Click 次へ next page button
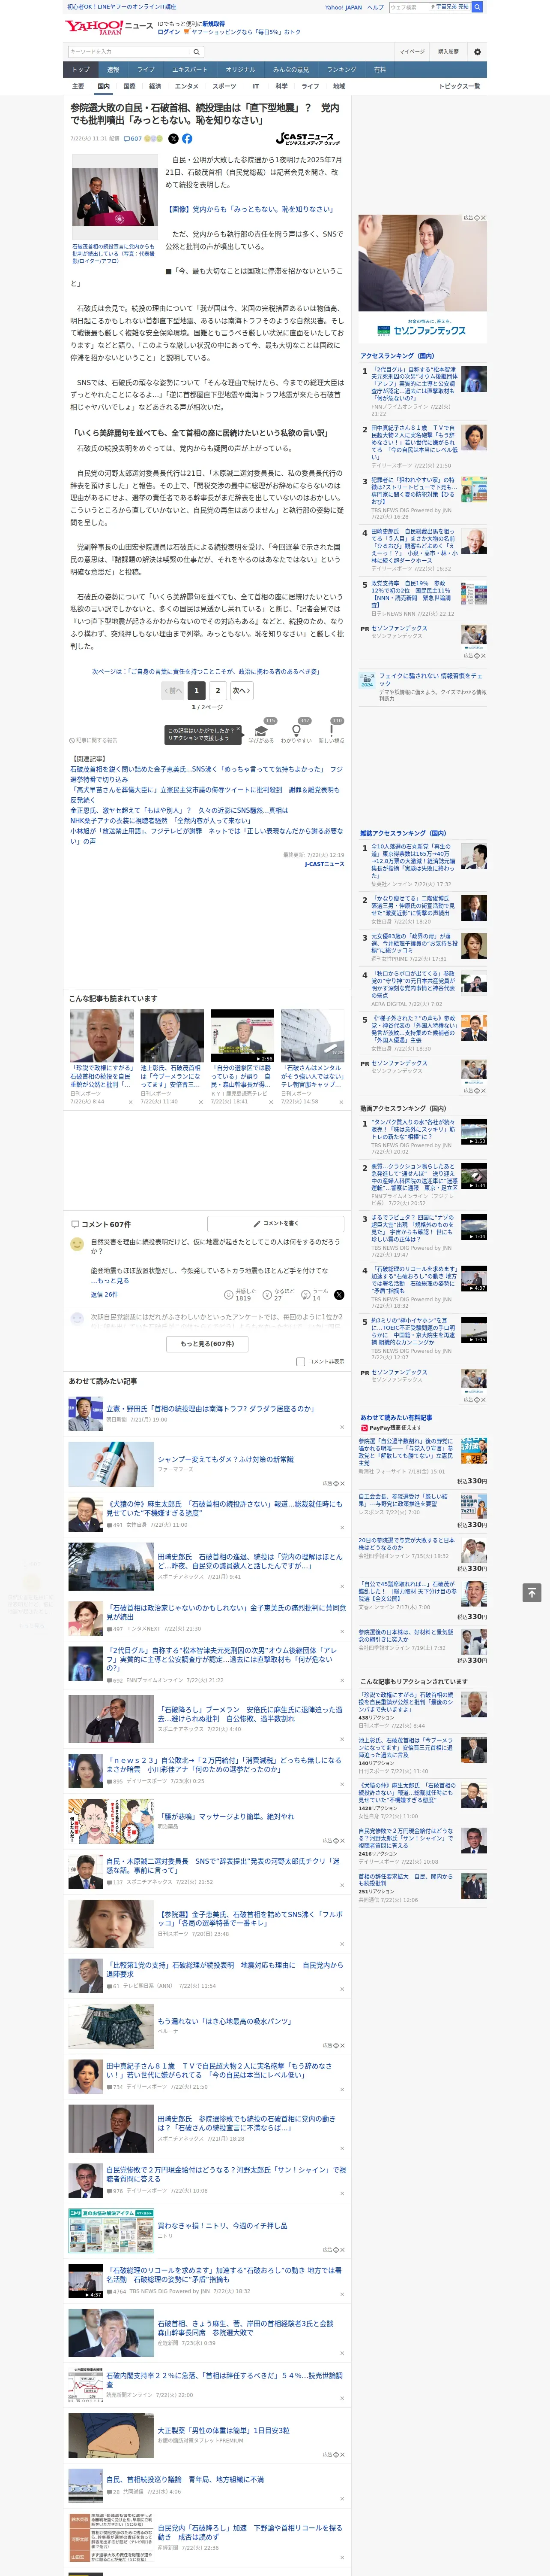Image resolution: width=550 pixels, height=2576 pixels. (242, 690)
